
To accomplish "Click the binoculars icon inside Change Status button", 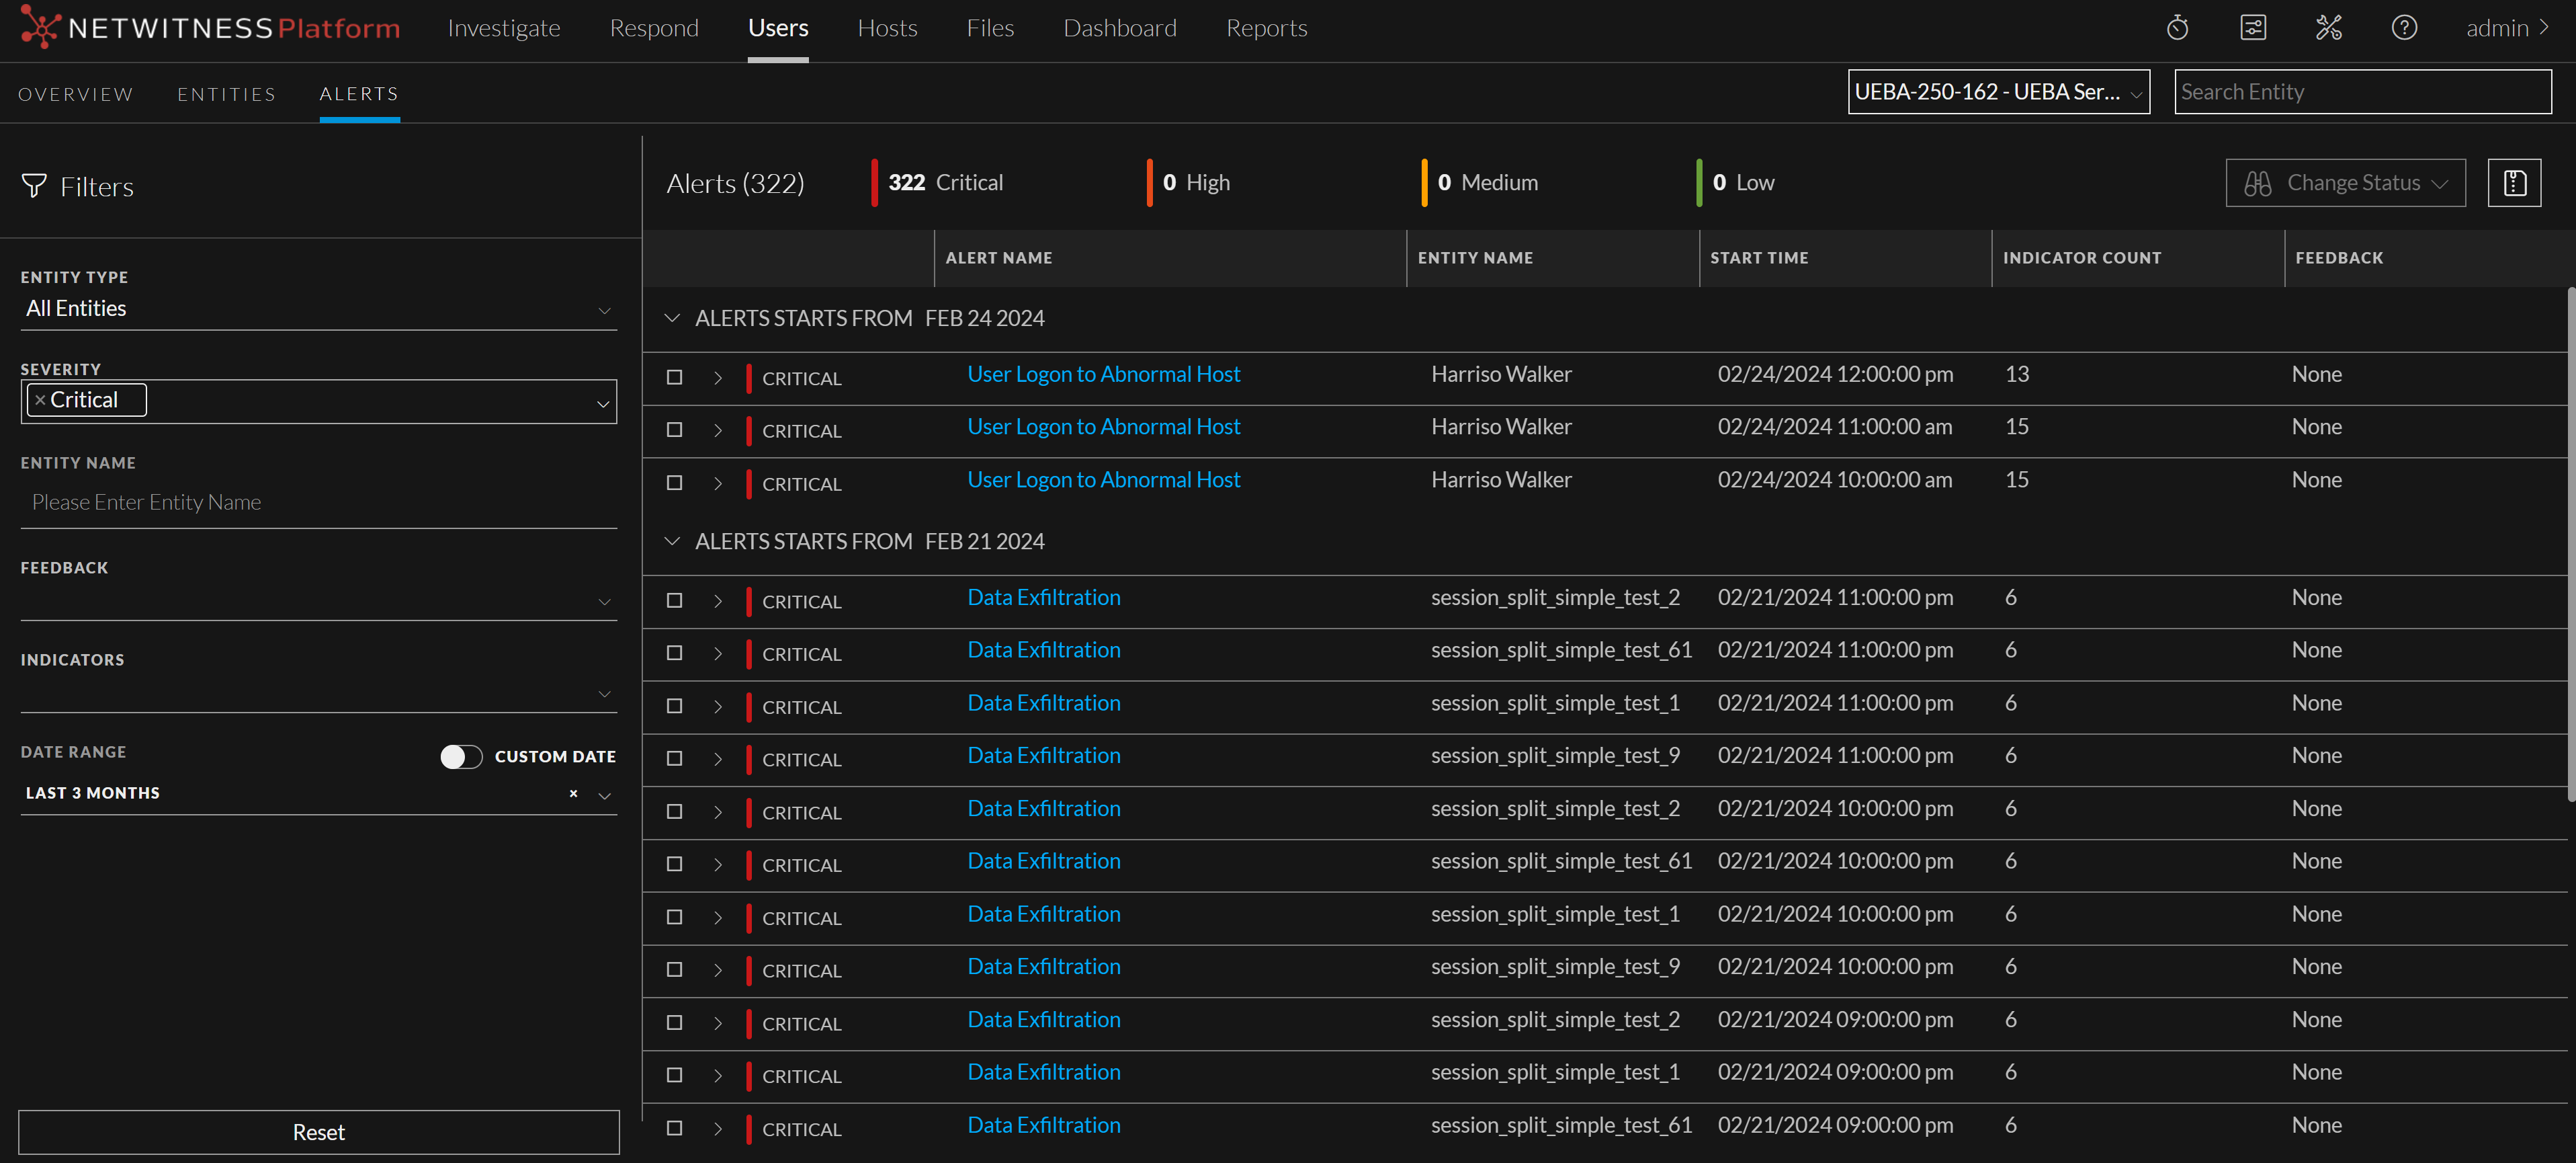I will (x=2257, y=182).
